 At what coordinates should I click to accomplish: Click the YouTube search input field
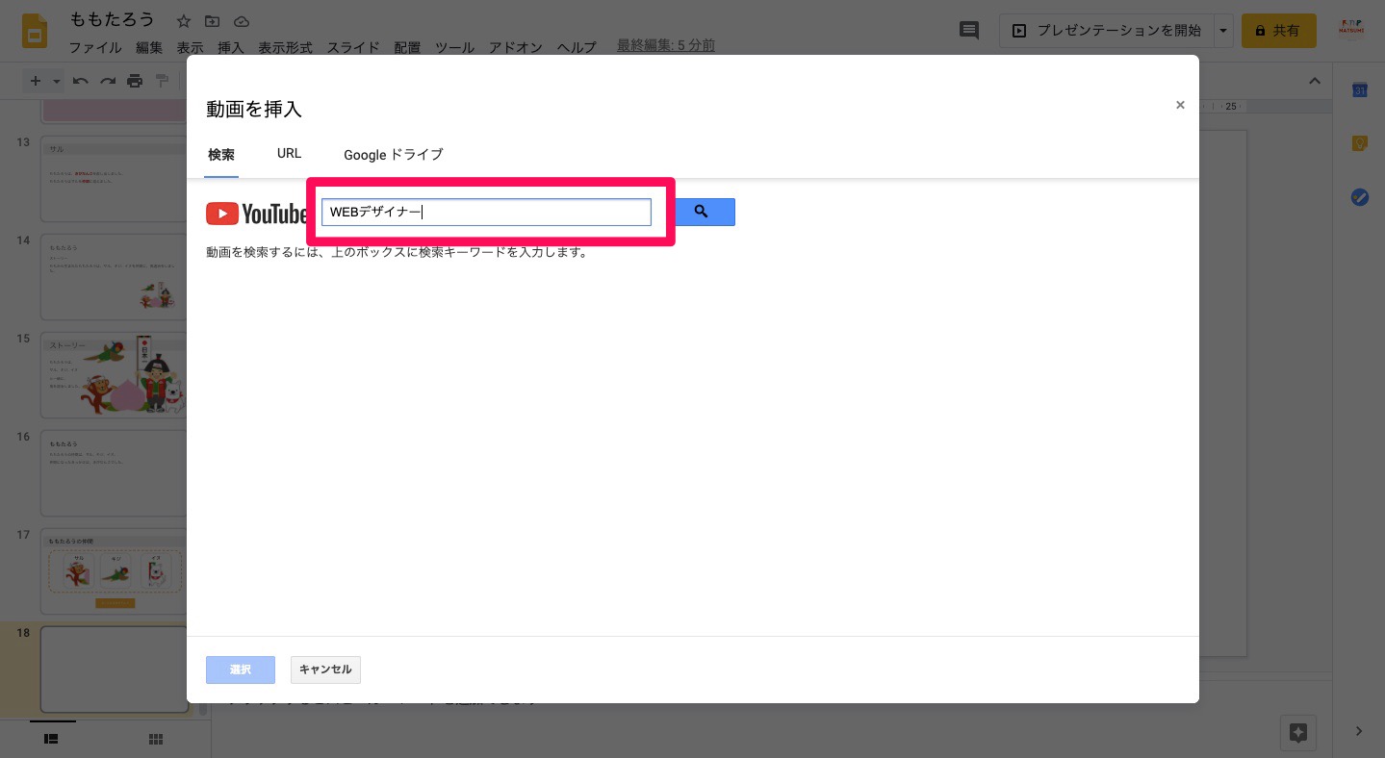point(486,212)
